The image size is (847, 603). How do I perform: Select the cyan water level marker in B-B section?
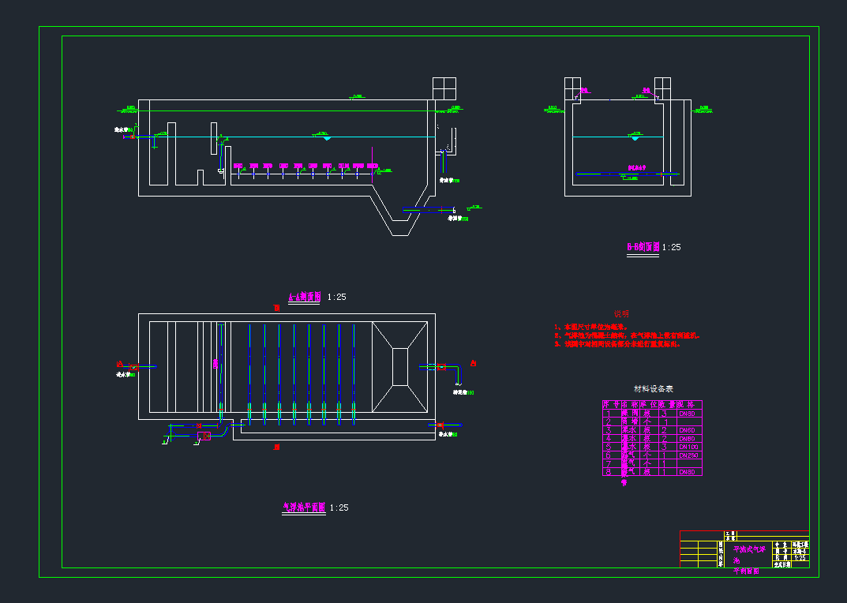coord(635,140)
